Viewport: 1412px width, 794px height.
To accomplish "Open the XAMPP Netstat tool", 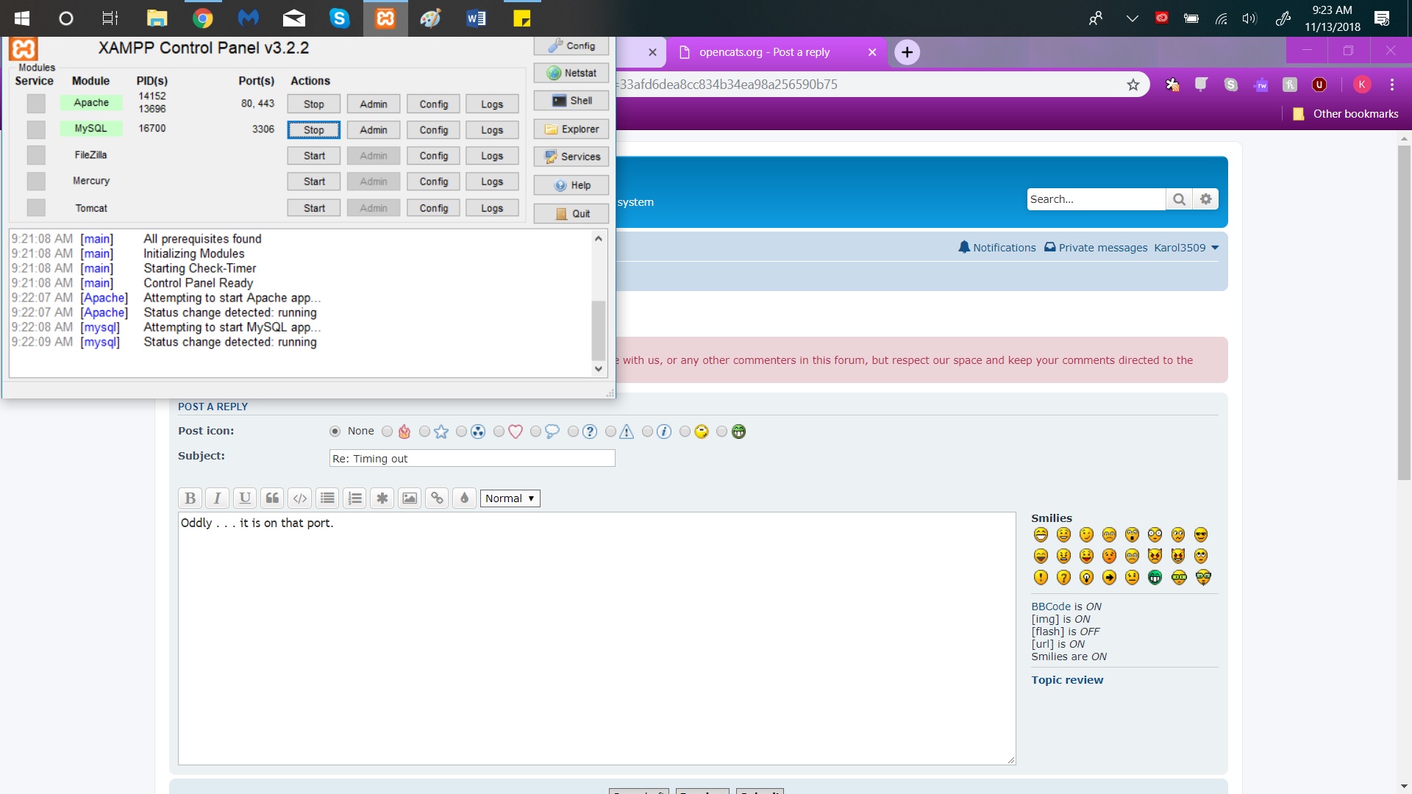I will click(571, 73).
